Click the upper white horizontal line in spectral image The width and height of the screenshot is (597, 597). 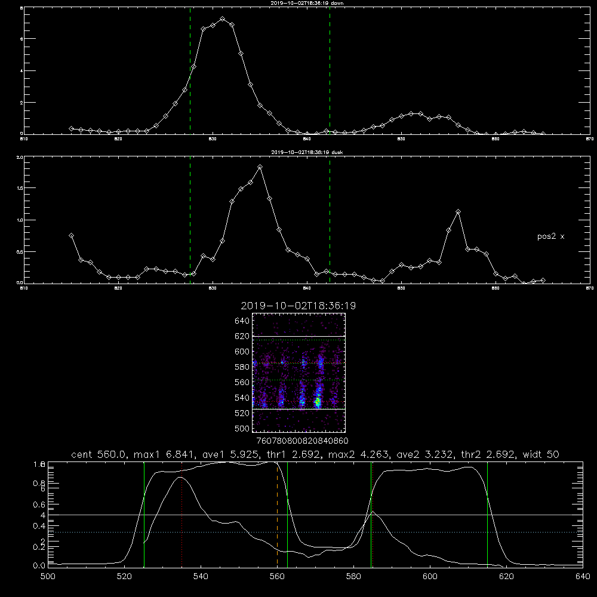298,336
